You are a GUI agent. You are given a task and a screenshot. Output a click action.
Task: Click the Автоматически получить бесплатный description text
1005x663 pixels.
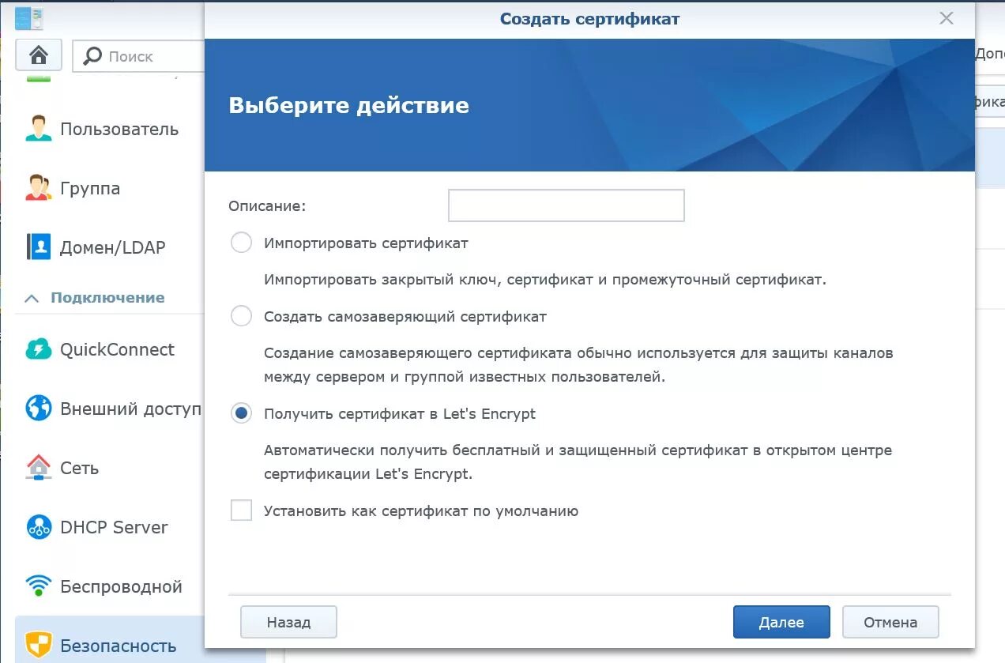578,462
